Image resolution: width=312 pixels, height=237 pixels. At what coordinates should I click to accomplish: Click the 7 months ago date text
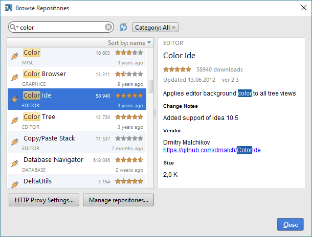tap(127, 149)
